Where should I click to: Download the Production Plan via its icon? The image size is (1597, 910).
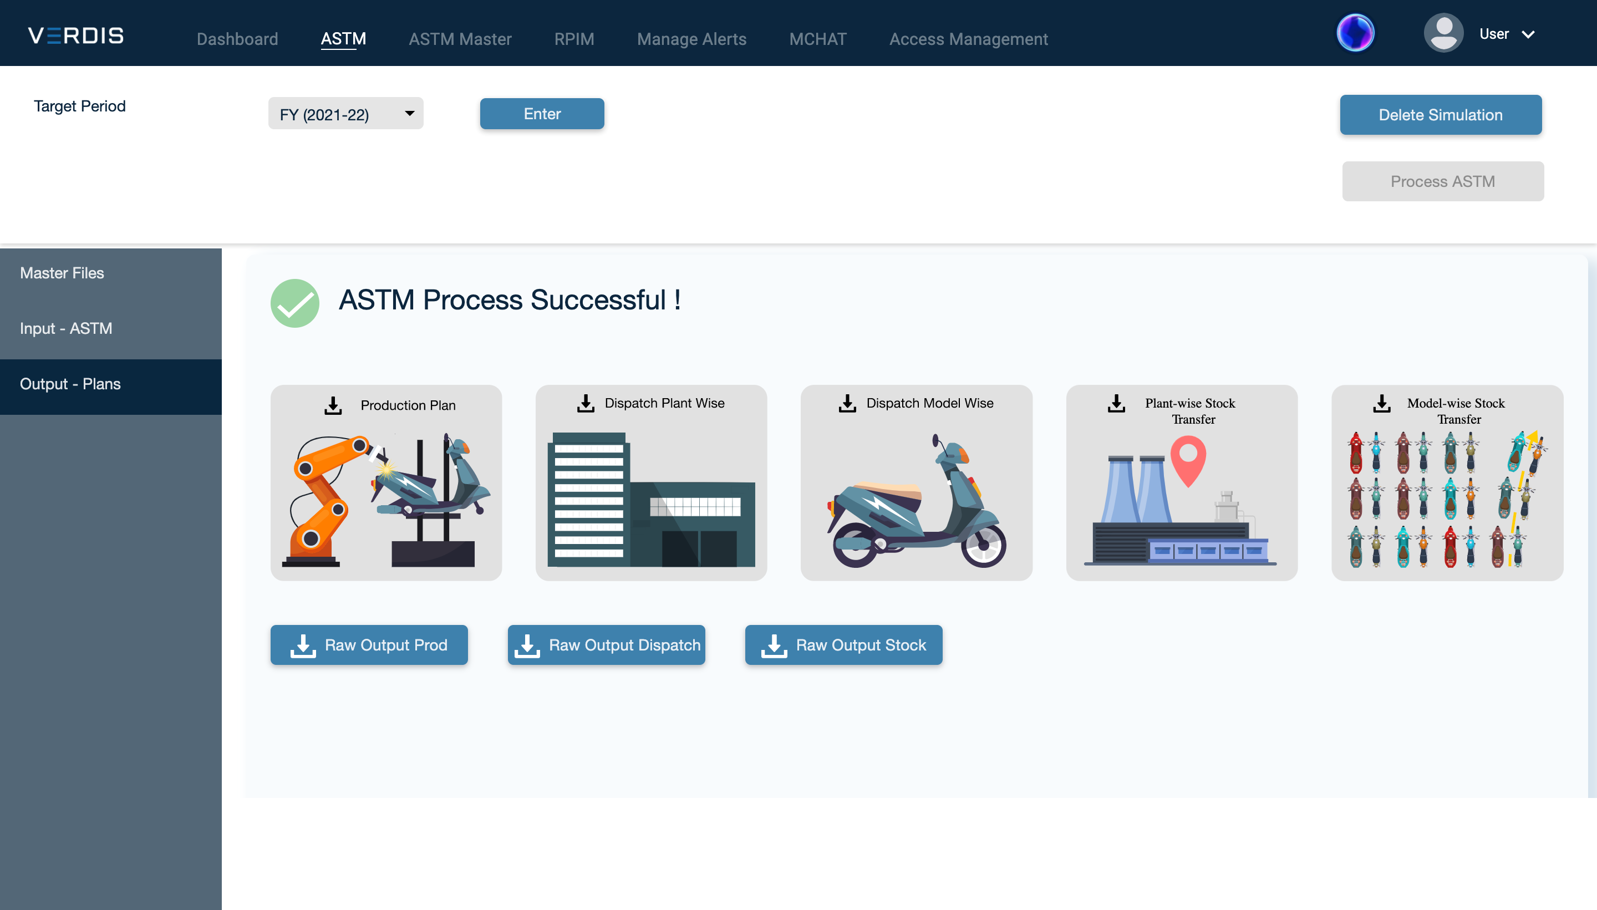pyautogui.click(x=333, y=405)
